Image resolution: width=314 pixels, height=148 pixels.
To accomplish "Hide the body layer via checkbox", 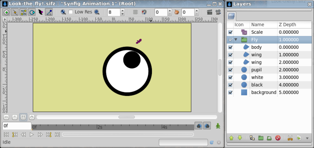I will point(230,47).
